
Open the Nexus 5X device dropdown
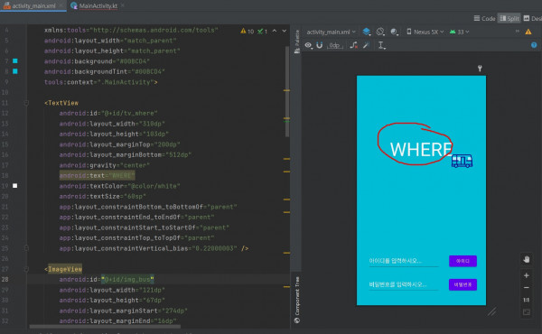pyautogui.click(x=425, y=32)
